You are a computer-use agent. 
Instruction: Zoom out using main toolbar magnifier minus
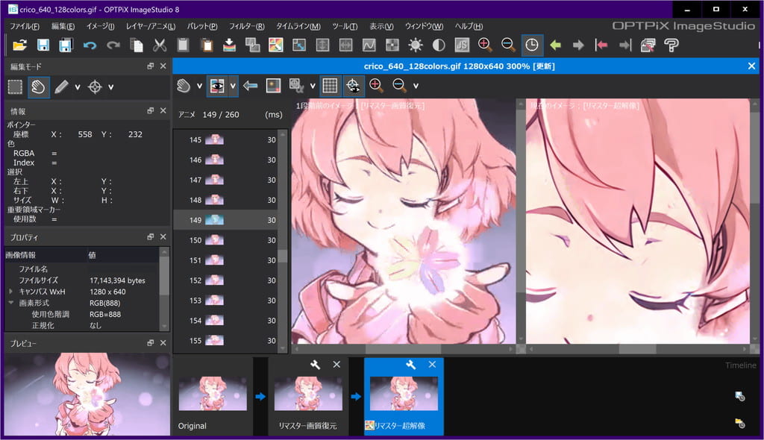click(x=508, y=45)
